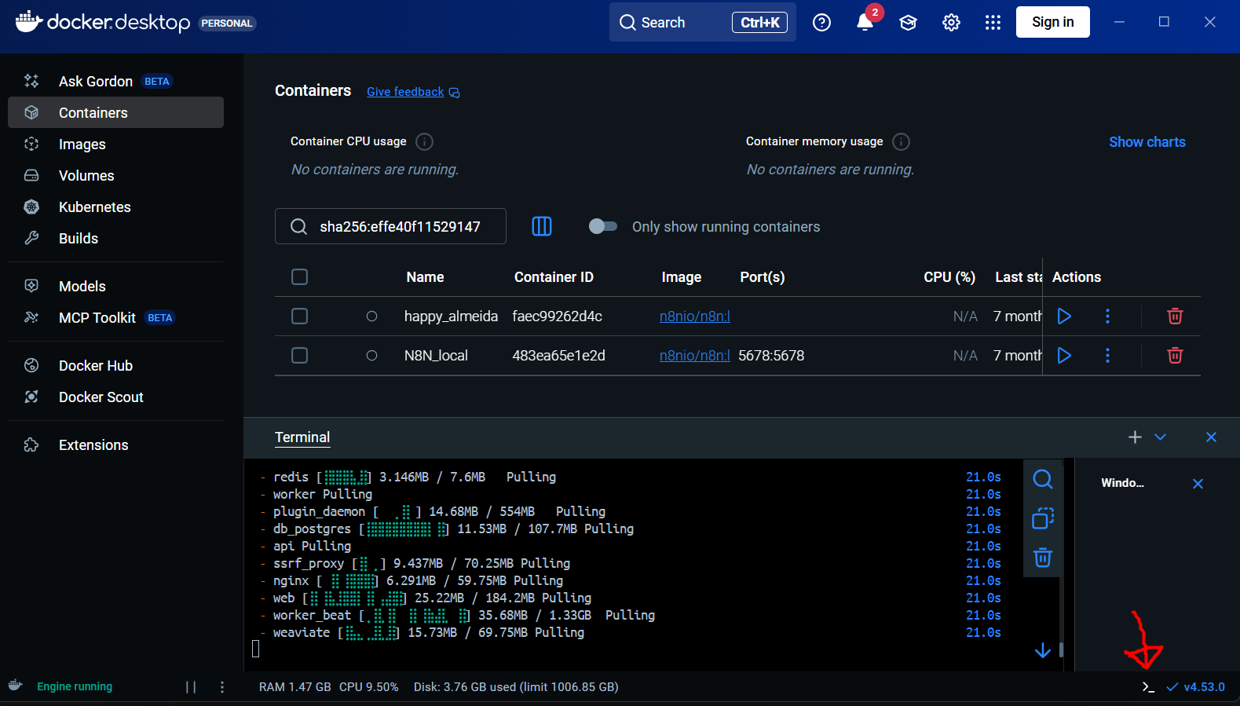The image size is (1240, 706).
Task: Open the Docker Hub icon
Action: [x=31, y=365]
